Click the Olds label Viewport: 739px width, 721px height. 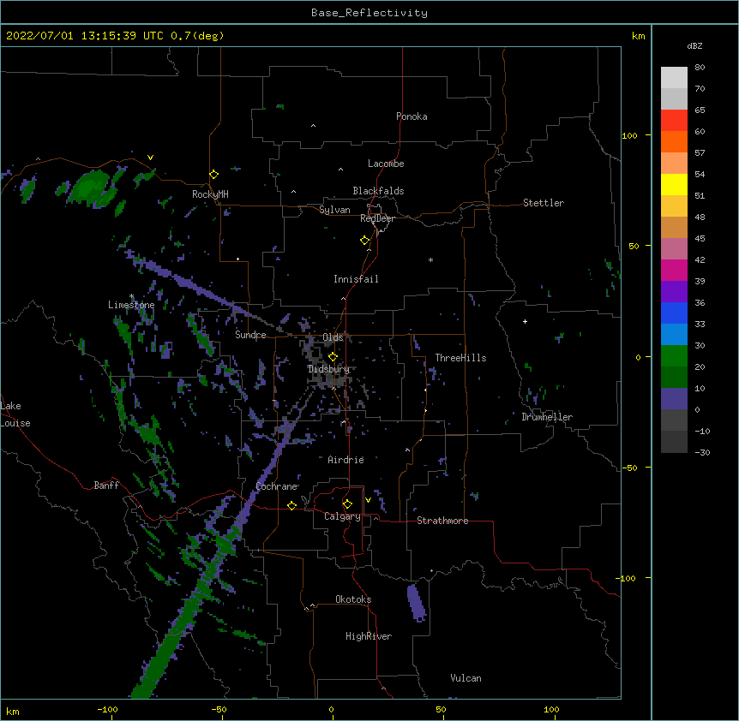pyautogui.click(x=333, y=337)
